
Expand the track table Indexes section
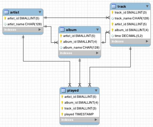[147, 41]
